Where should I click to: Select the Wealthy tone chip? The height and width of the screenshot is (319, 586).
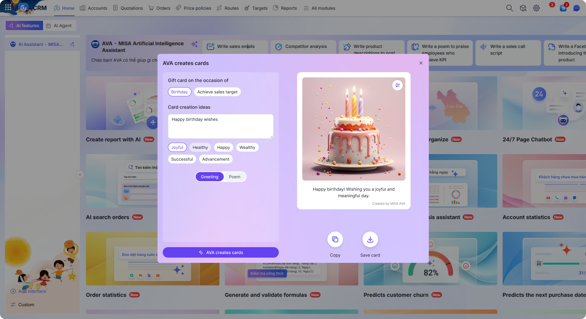[247, 147]
